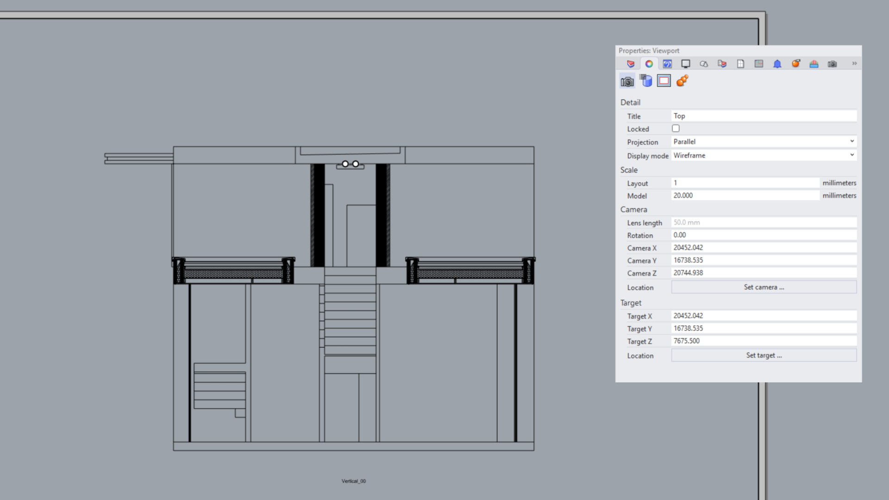
Task: Open the geometry shapes panel tab
Action: point(704,64)
